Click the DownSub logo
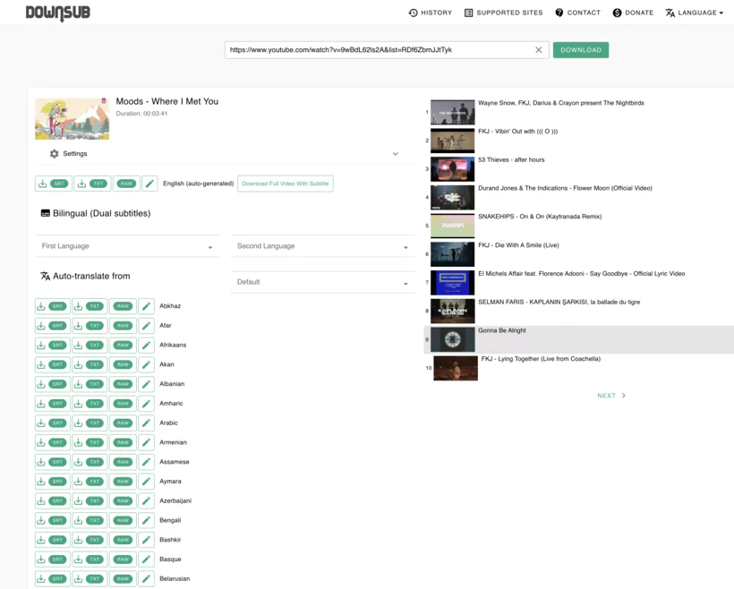Image resolution: width=734 pixels, height=589 pixels. (57, 13)
